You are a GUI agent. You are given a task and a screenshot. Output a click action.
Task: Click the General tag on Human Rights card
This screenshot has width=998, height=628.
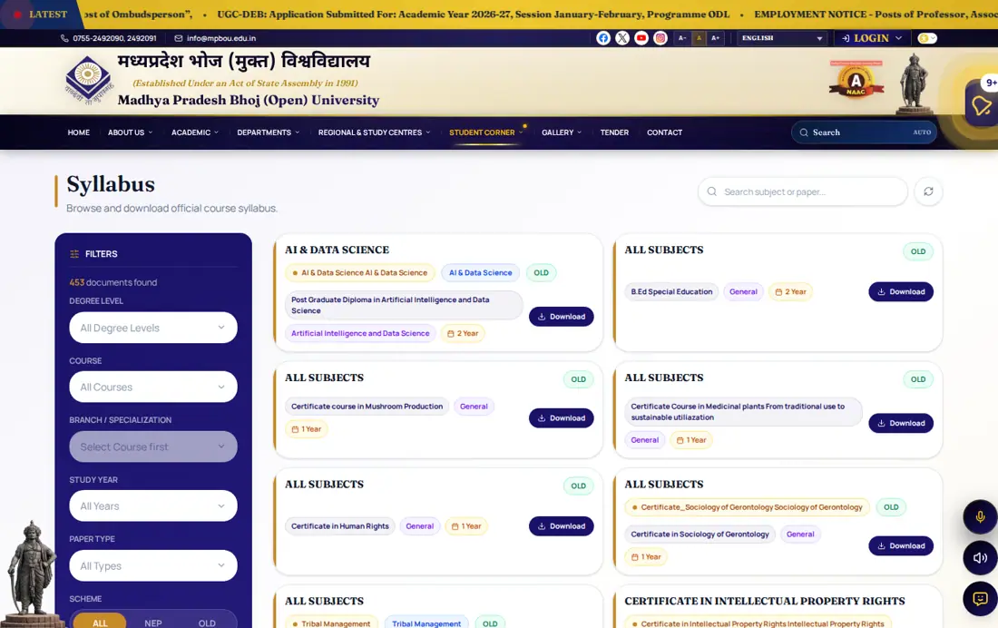pyautogui.click(x=419, y=526)
